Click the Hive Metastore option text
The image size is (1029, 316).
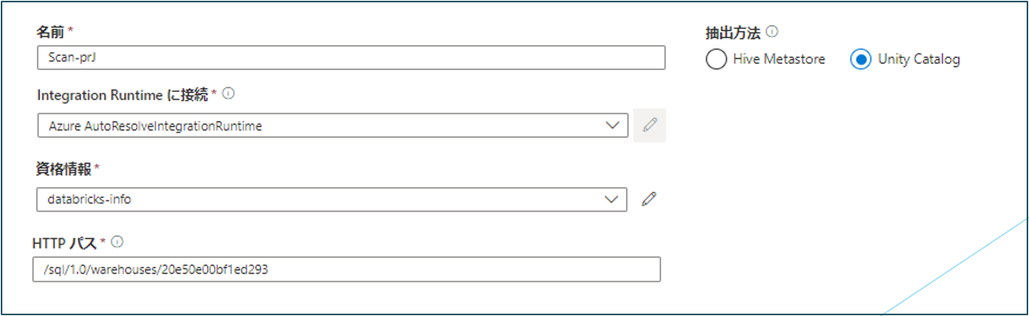pos(779,59)
